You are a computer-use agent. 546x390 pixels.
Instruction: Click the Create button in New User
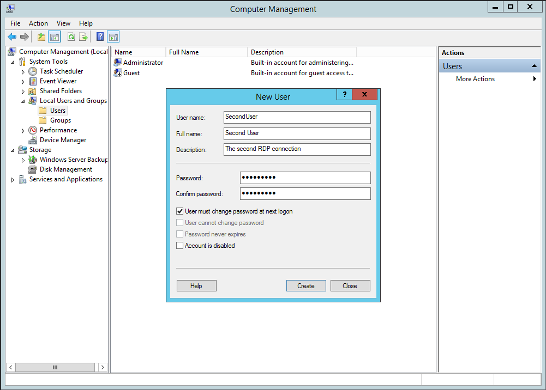[x=306, y=286]
